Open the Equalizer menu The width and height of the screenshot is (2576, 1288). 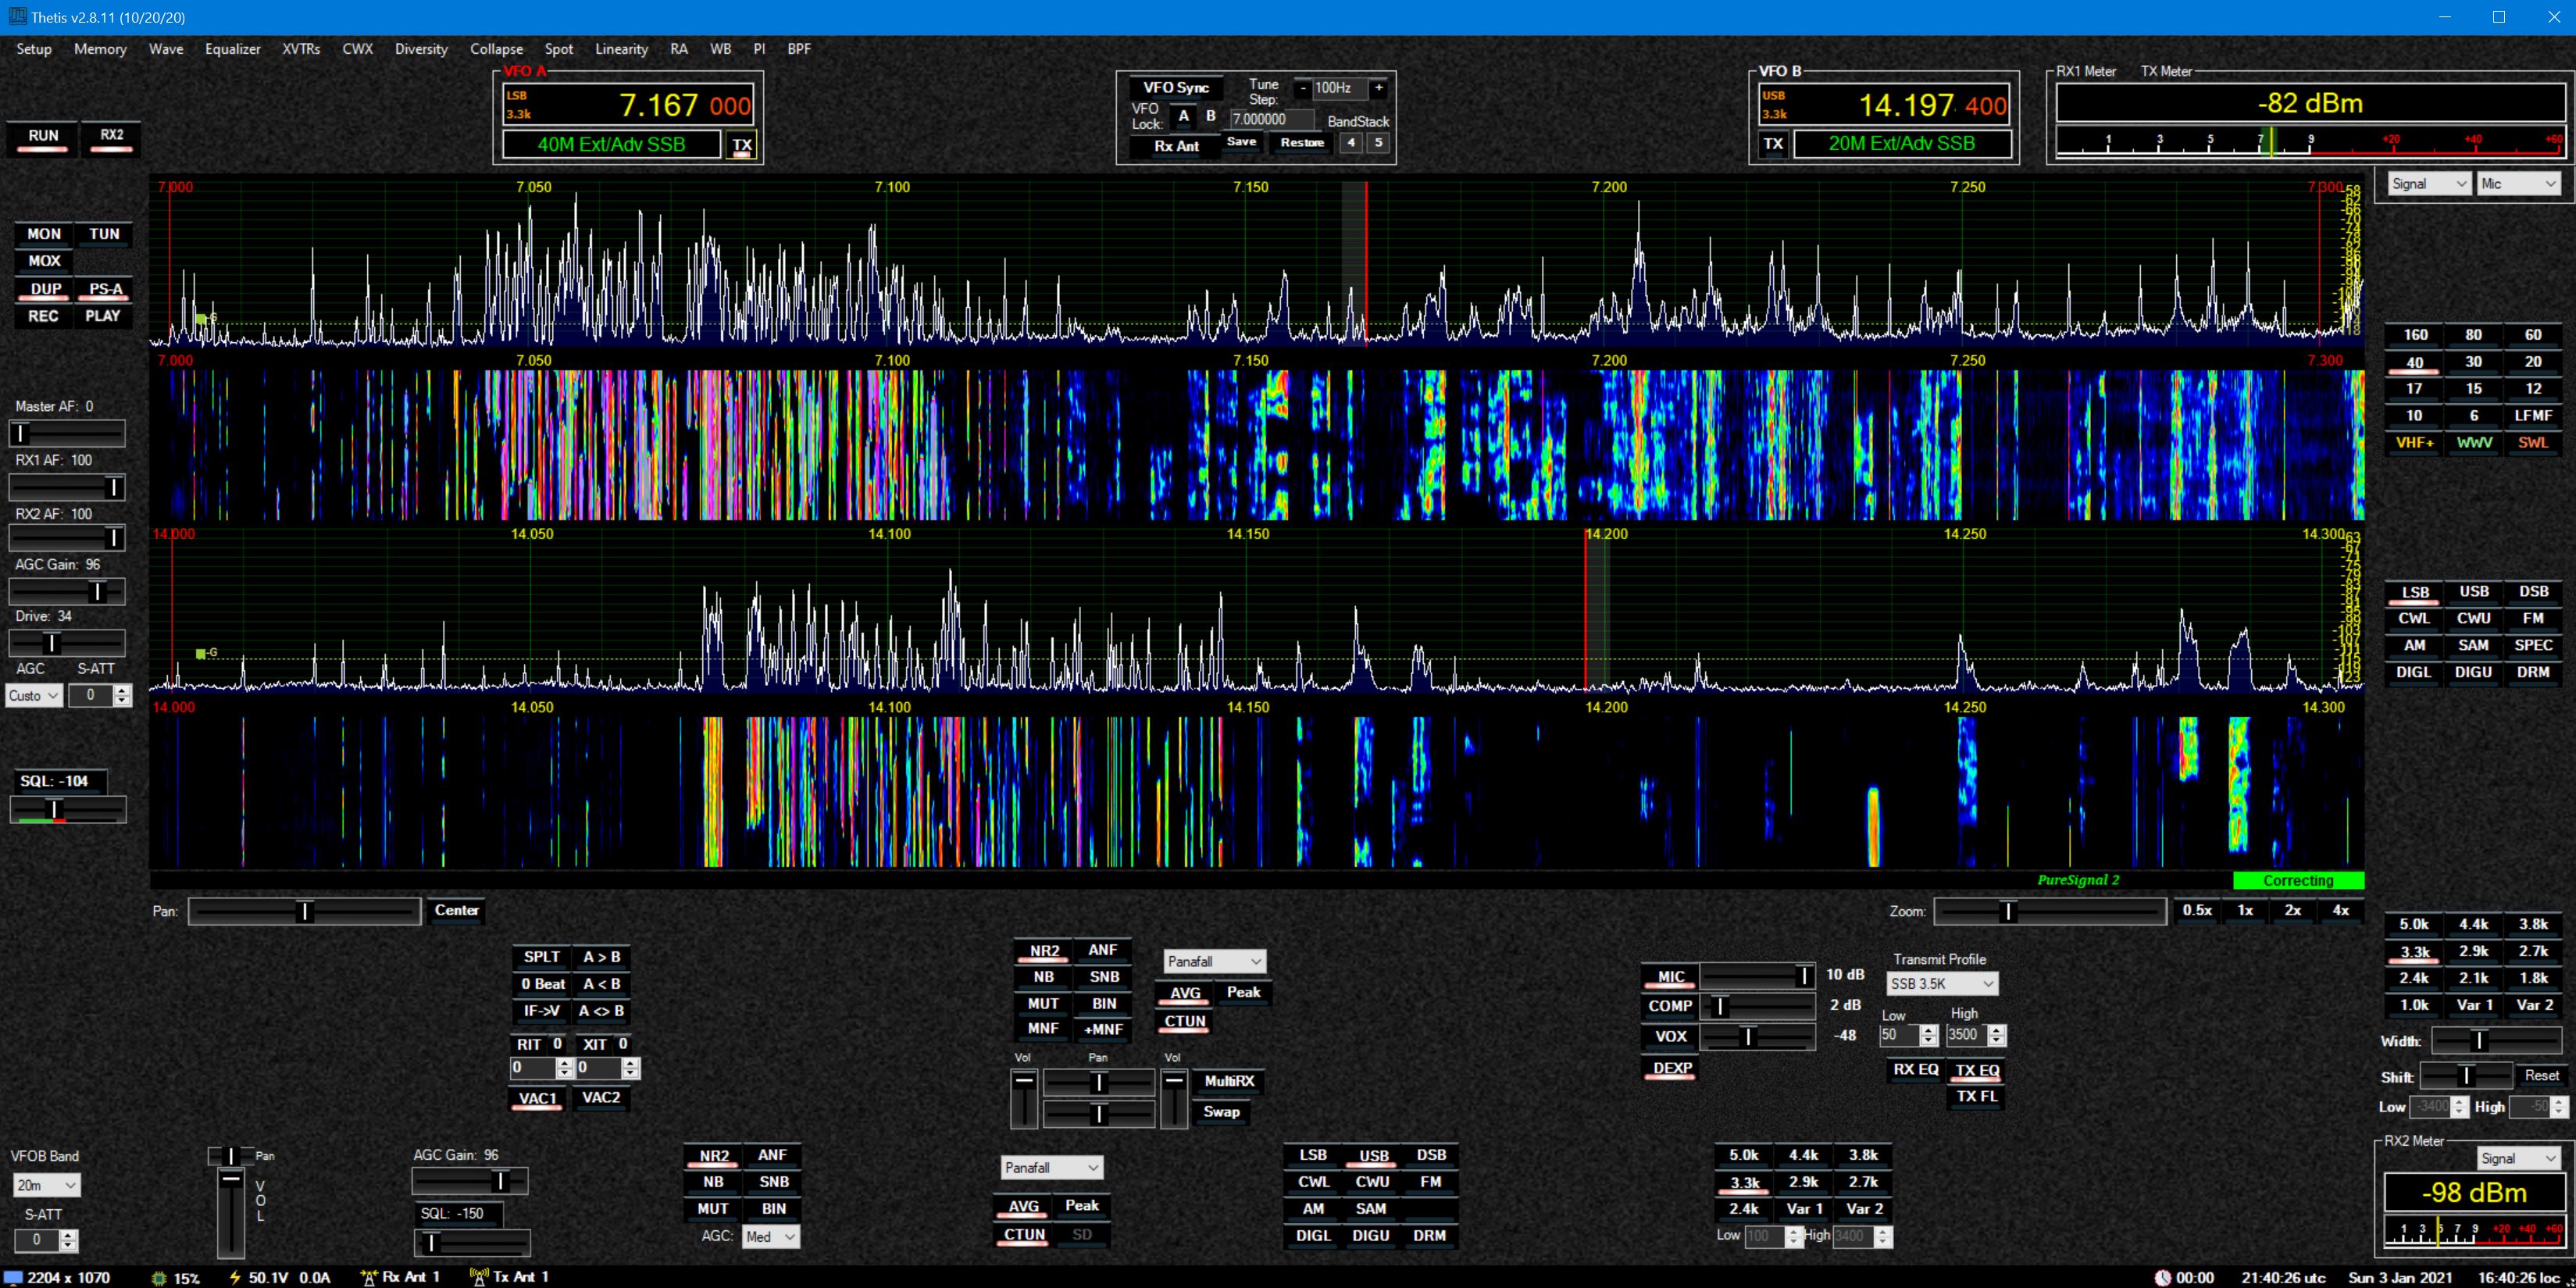[x=232, y=49]
